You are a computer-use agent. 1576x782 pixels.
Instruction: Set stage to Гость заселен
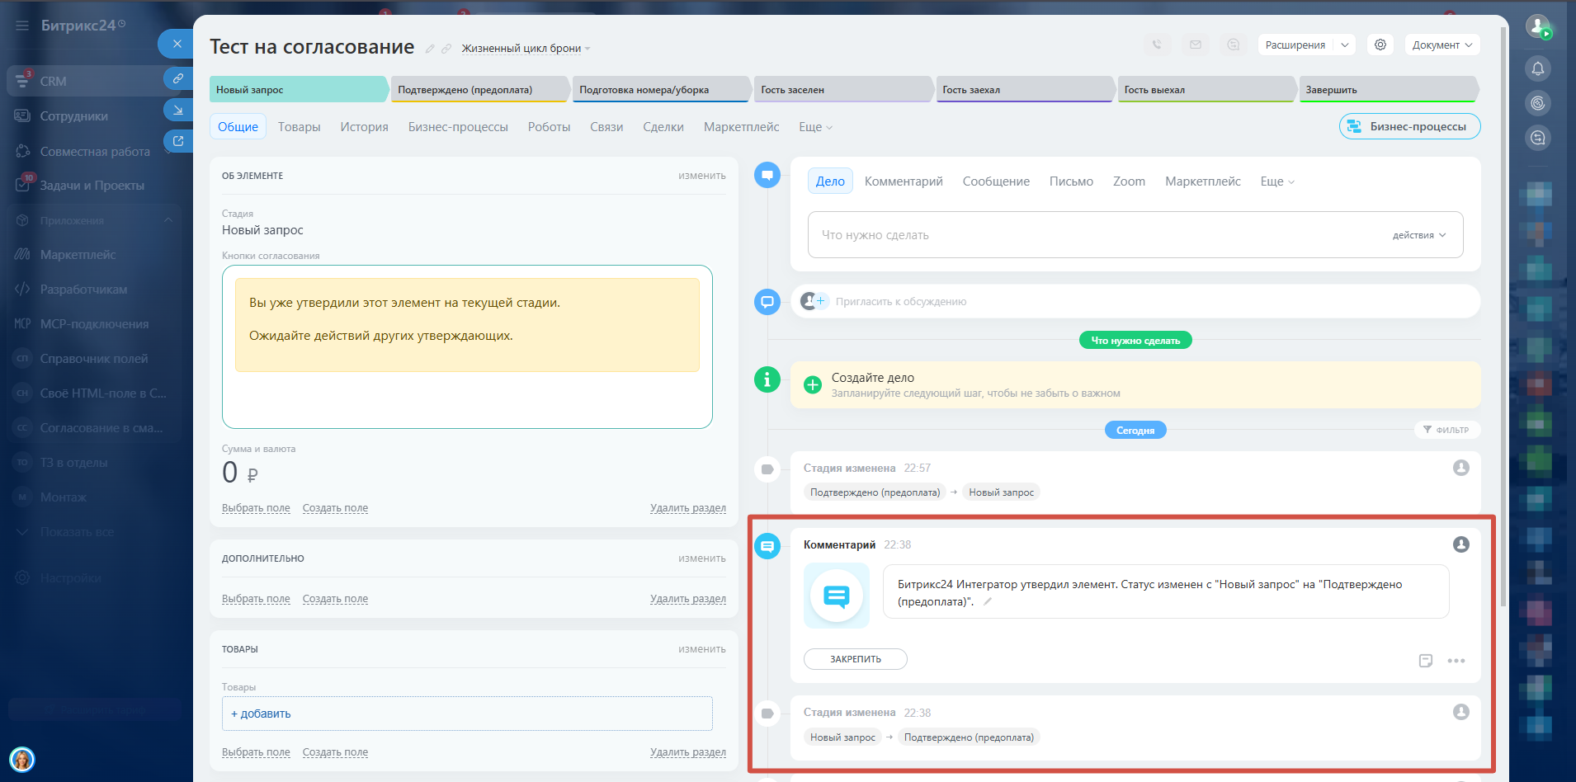pyautogui.click(x=842, y=90)
